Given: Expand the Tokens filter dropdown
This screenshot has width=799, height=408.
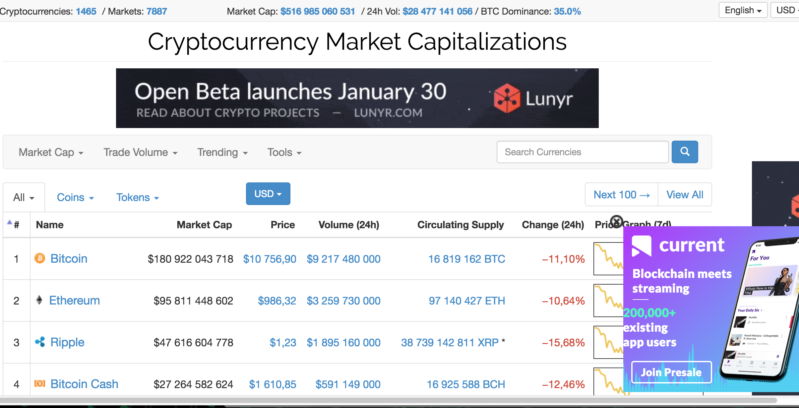Looking at the screenshot, I should (x=138, y=197).
